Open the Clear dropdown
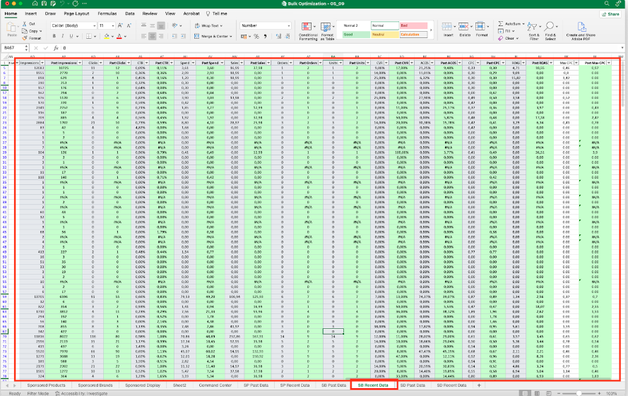The image size is (628, 396). point(509,38)
